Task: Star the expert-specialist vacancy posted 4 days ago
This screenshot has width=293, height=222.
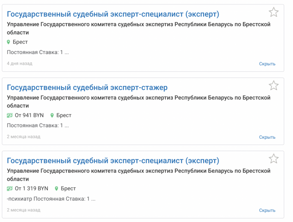Action: click(x=274, y=12)
